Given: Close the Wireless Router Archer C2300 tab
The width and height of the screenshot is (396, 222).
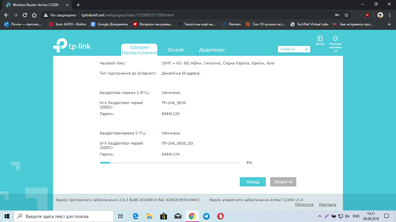Looking at the screenshot, I should [x=67, y=5].
